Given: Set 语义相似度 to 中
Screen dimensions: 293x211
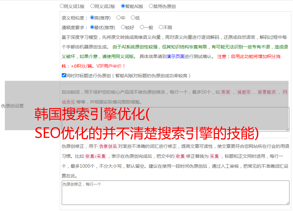Looking at the screenshot, I should click(x=118, y=18).
